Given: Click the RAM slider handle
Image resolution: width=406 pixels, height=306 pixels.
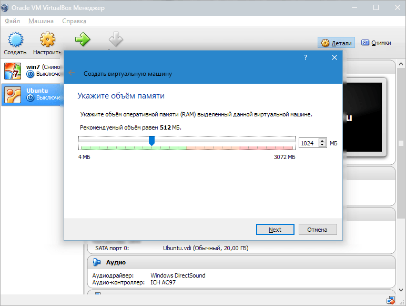Looking at the screenshot, I should pos(151,141).
